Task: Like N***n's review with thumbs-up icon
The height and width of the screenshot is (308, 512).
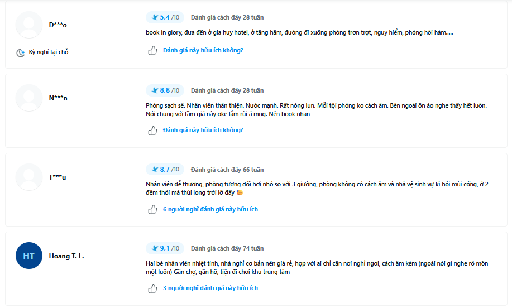Action: point(152,130)
